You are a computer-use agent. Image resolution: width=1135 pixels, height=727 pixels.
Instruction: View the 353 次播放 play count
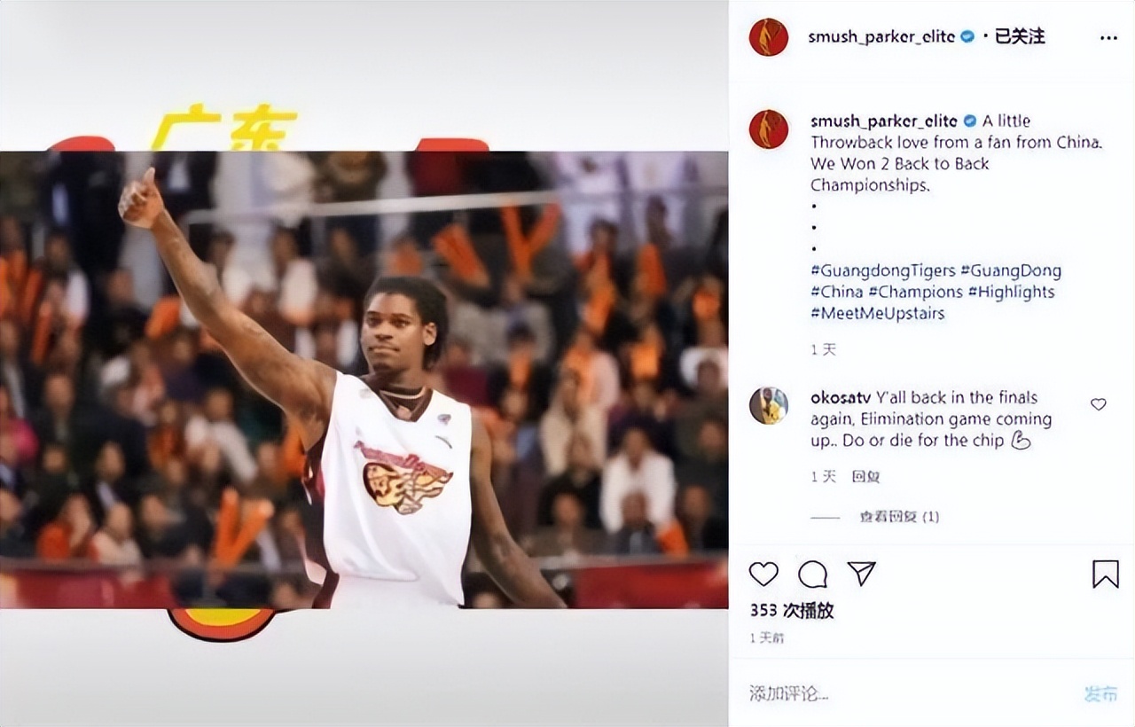pyautogui.click(x=792, y=611)
